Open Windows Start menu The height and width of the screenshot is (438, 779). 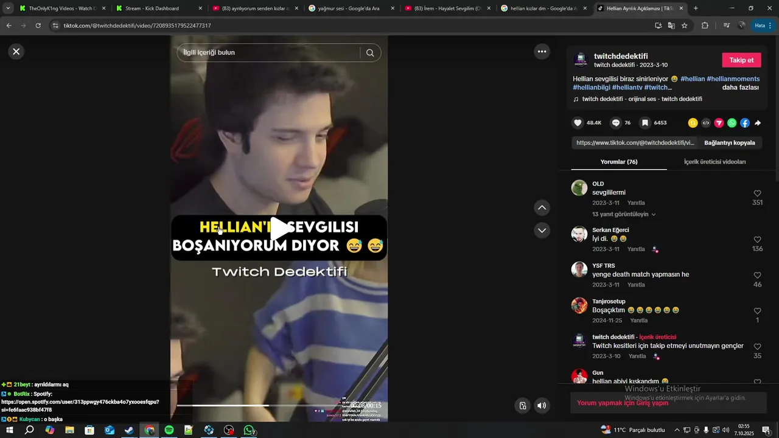coord(10,430)
